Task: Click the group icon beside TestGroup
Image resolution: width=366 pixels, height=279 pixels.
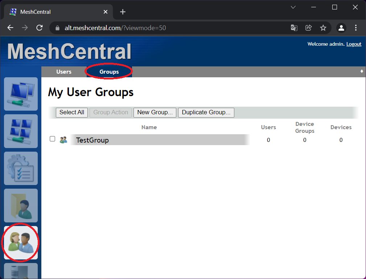Action: click(63, 140)
